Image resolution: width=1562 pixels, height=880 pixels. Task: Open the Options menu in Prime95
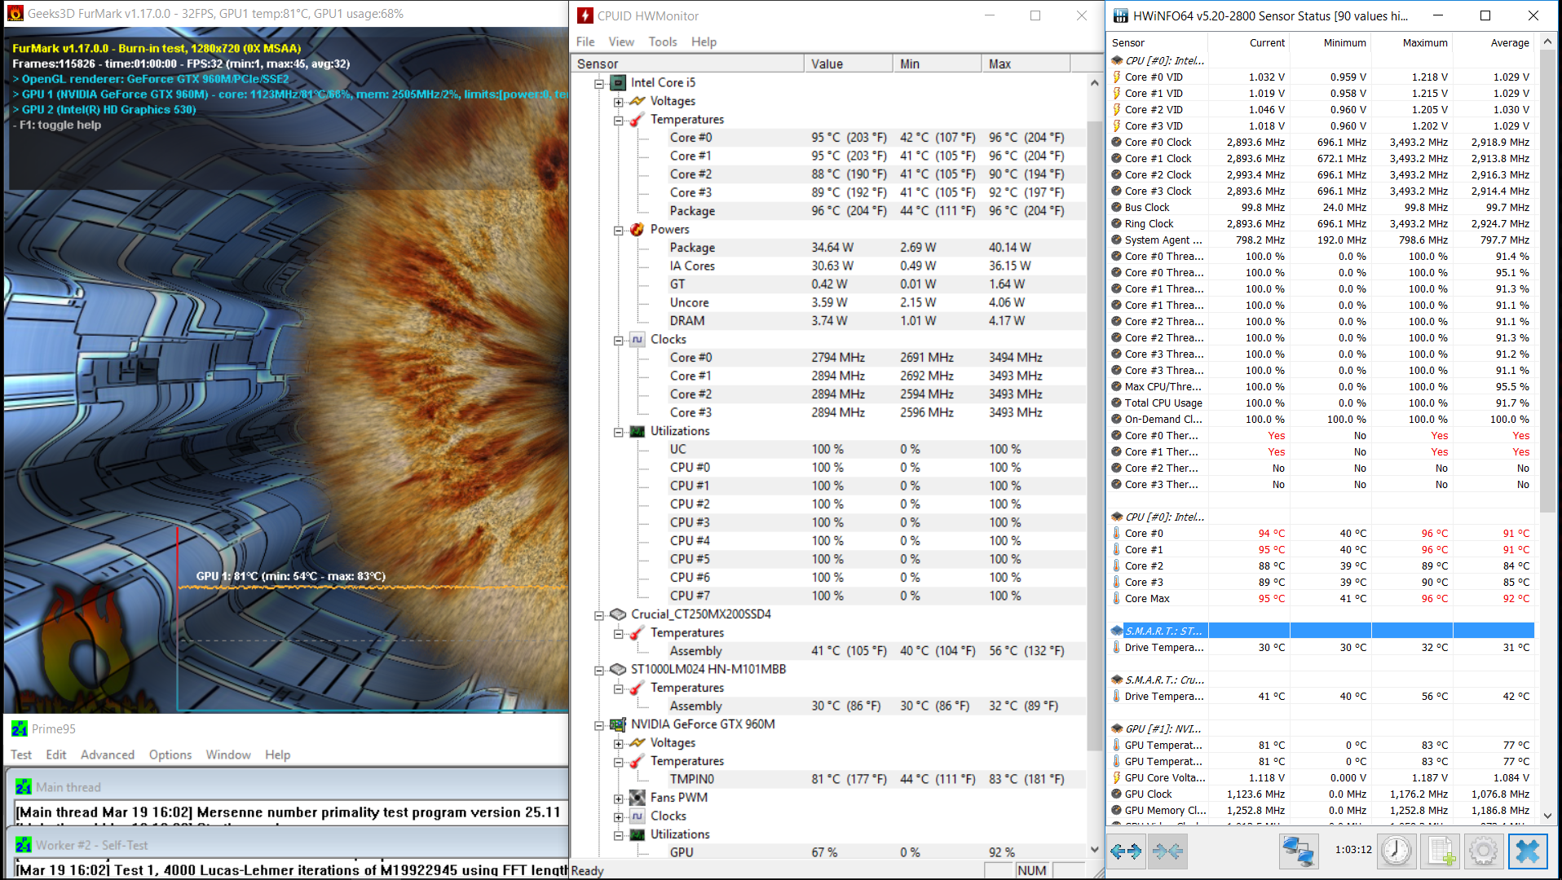(170, 755)
